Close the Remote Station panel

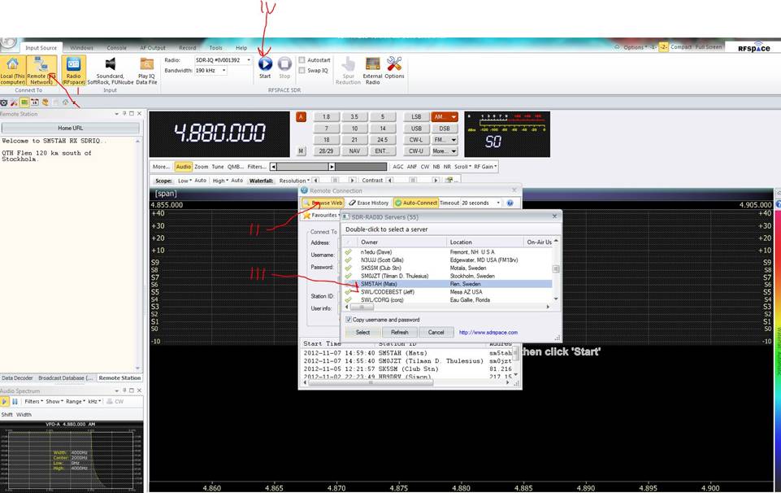point(140,114)
